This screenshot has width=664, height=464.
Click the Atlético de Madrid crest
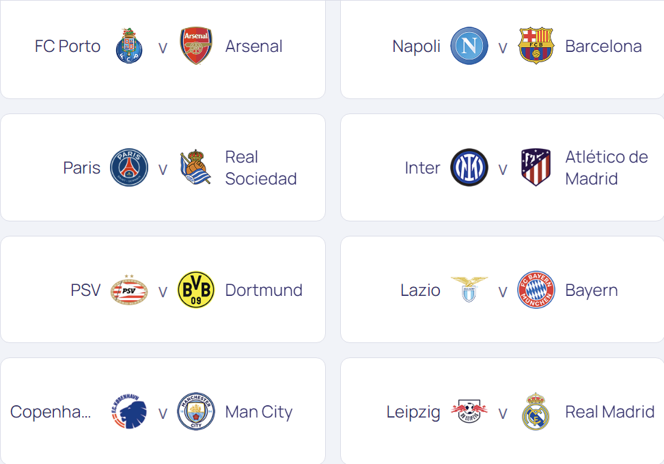(536, 167)
